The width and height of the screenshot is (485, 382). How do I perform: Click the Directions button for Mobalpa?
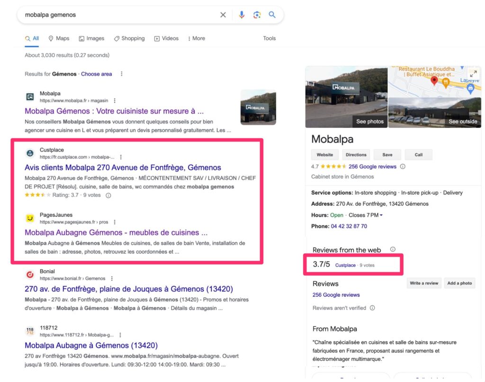click(x=356, y=155)
